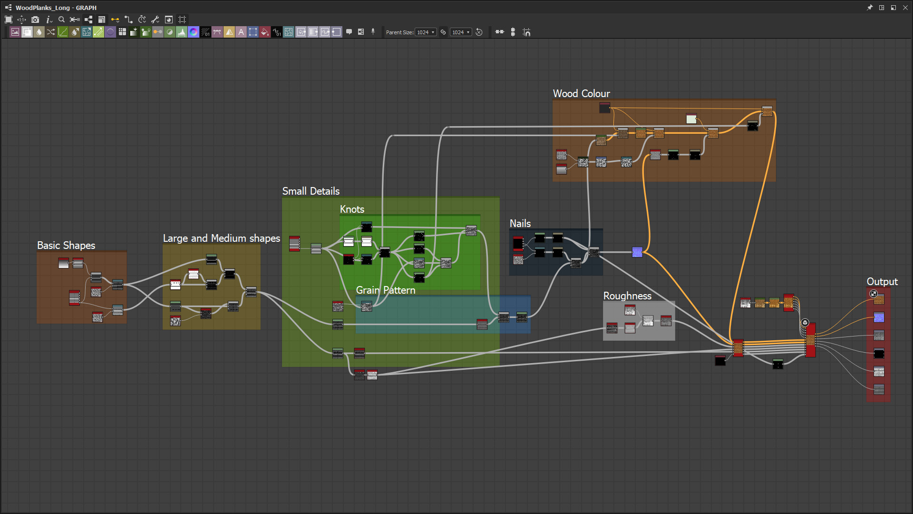Click the purple normal node after Nails
The width and height of the screenshot is (913, 514).
637,252
